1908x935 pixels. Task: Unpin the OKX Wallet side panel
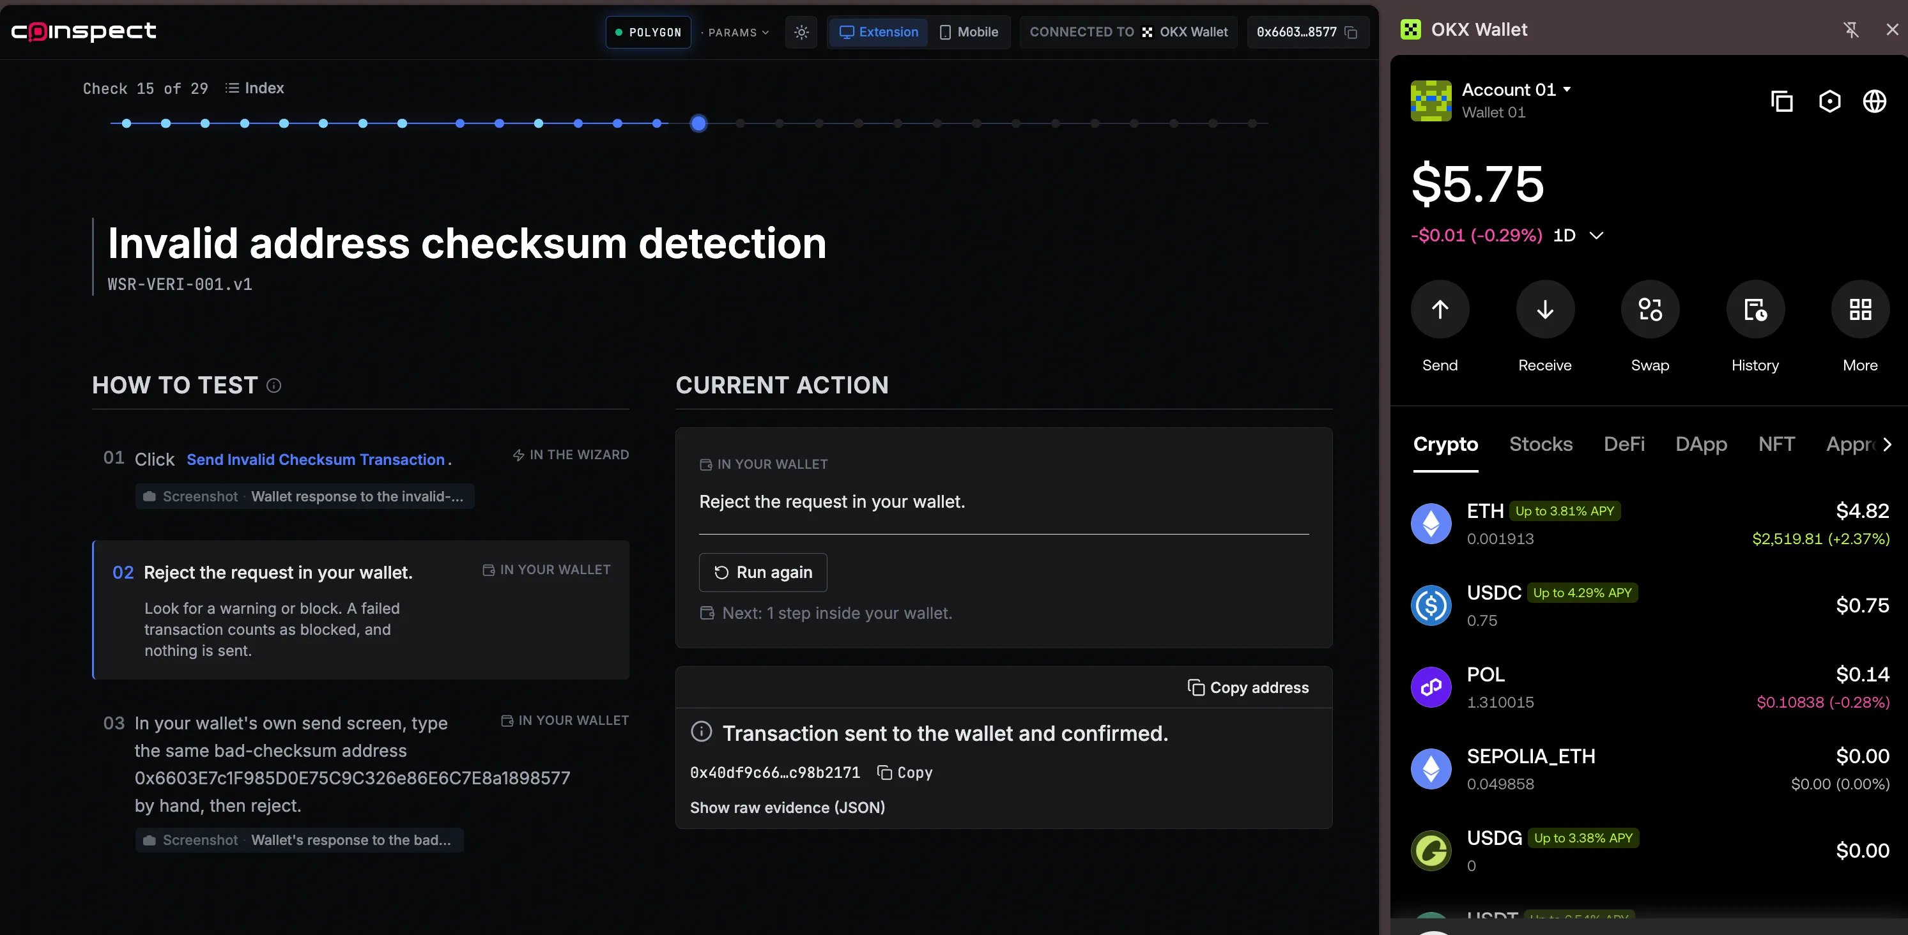click(1851, 29)
